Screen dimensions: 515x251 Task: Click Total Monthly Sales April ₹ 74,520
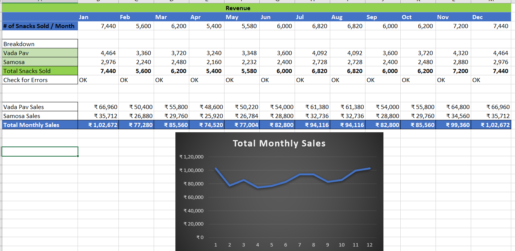coord(207,125)
